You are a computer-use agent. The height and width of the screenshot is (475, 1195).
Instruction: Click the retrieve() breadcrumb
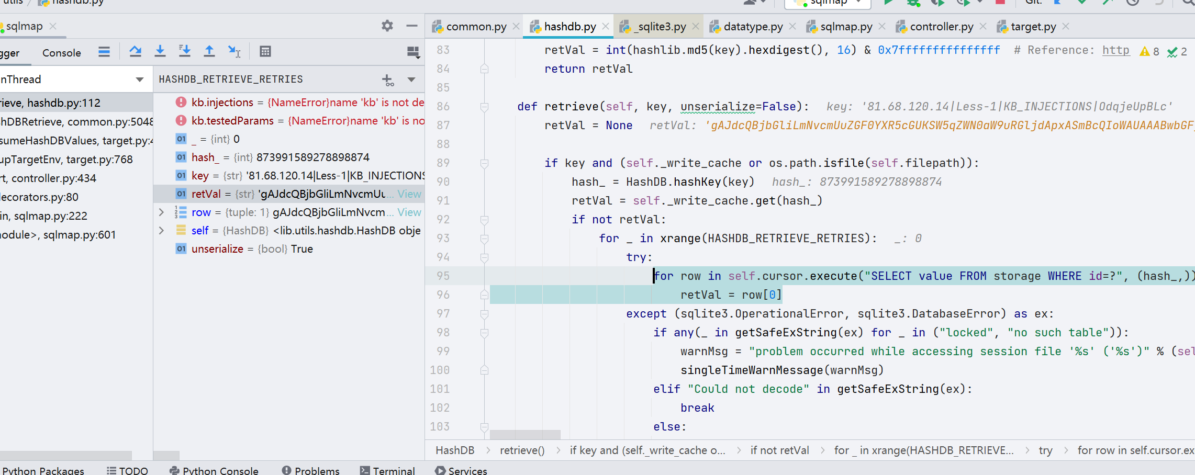pyautogui.click(x=522, y=450)
